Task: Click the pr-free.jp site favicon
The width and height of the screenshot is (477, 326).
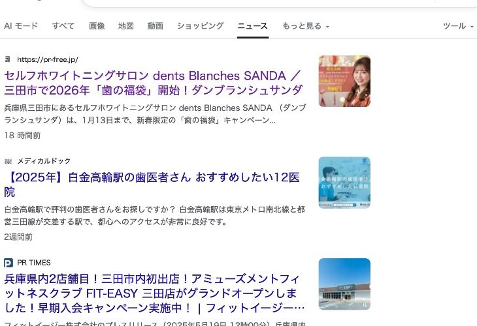Action: 8,59
